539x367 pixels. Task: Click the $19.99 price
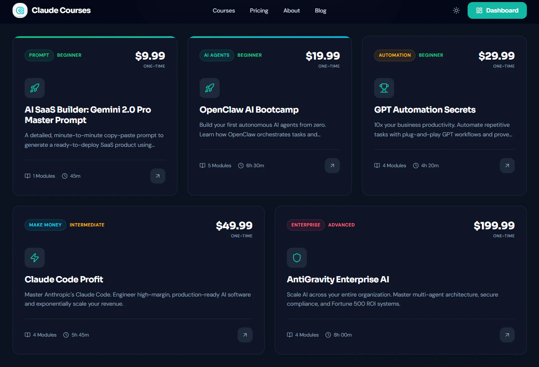[323, 56]
